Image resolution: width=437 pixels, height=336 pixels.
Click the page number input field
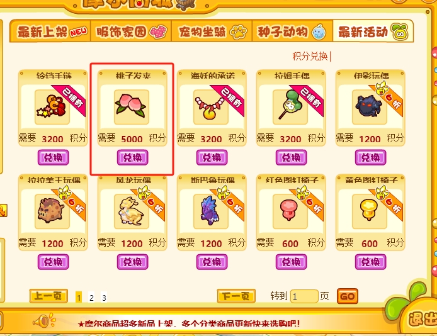tap(304, 296)
